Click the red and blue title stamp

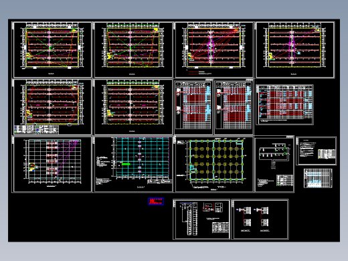coord(156,201)
